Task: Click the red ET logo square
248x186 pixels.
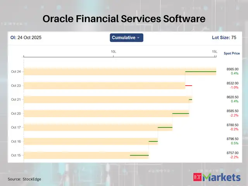Action: [x=198, y=177]
